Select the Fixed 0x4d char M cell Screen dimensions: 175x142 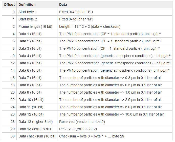[x=115, y=19]
